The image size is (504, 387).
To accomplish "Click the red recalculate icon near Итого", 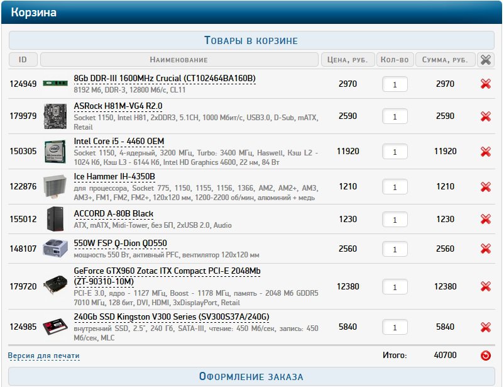I will [485, 356].
